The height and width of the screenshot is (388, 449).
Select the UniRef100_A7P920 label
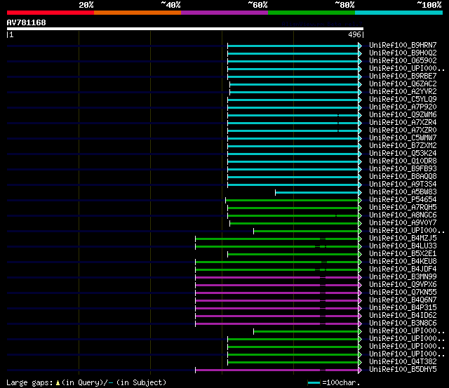click(403, 107)
